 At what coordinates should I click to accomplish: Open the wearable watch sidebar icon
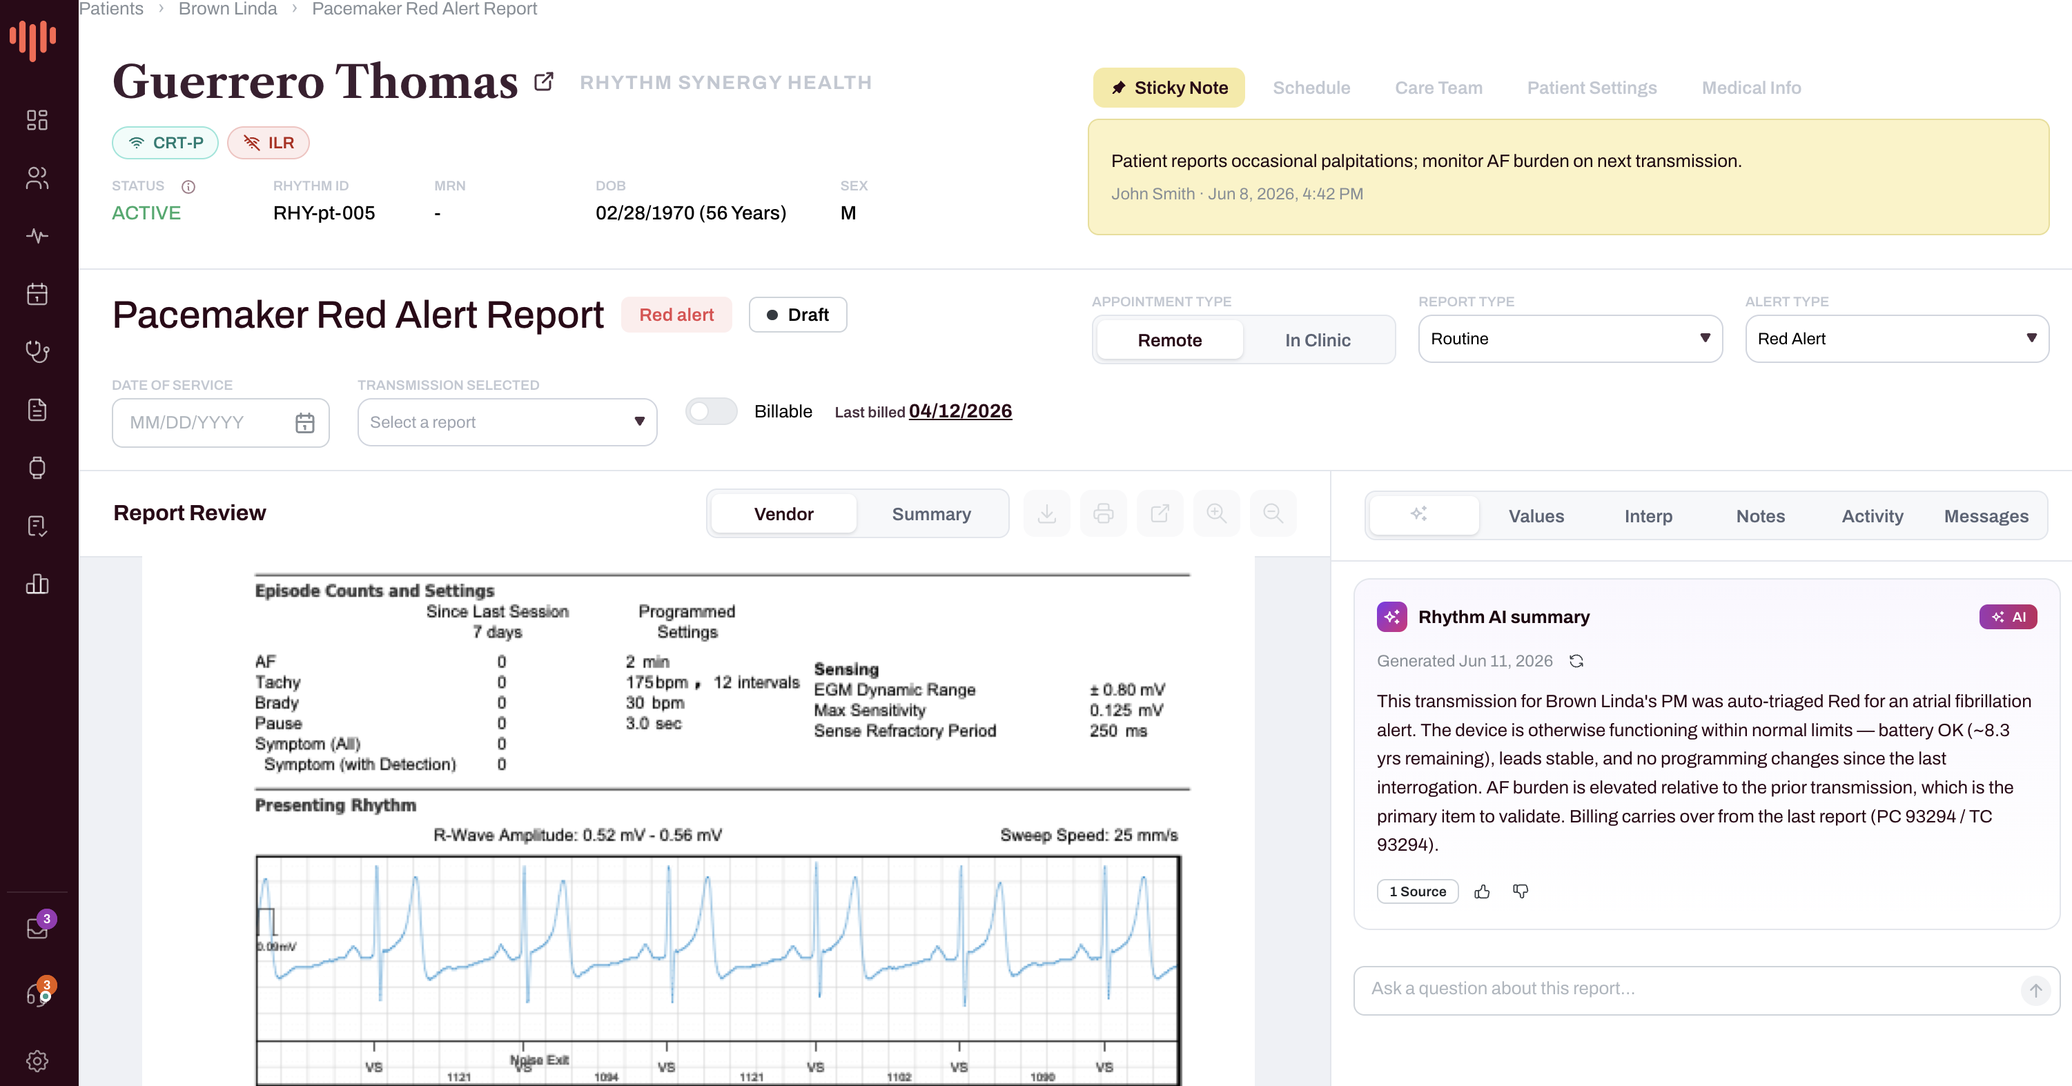tap(37, 468)
